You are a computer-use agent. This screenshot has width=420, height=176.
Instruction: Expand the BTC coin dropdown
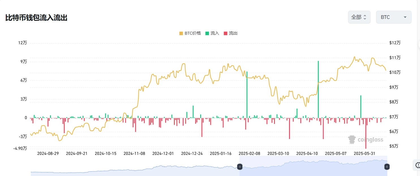(x=393, y=17)
